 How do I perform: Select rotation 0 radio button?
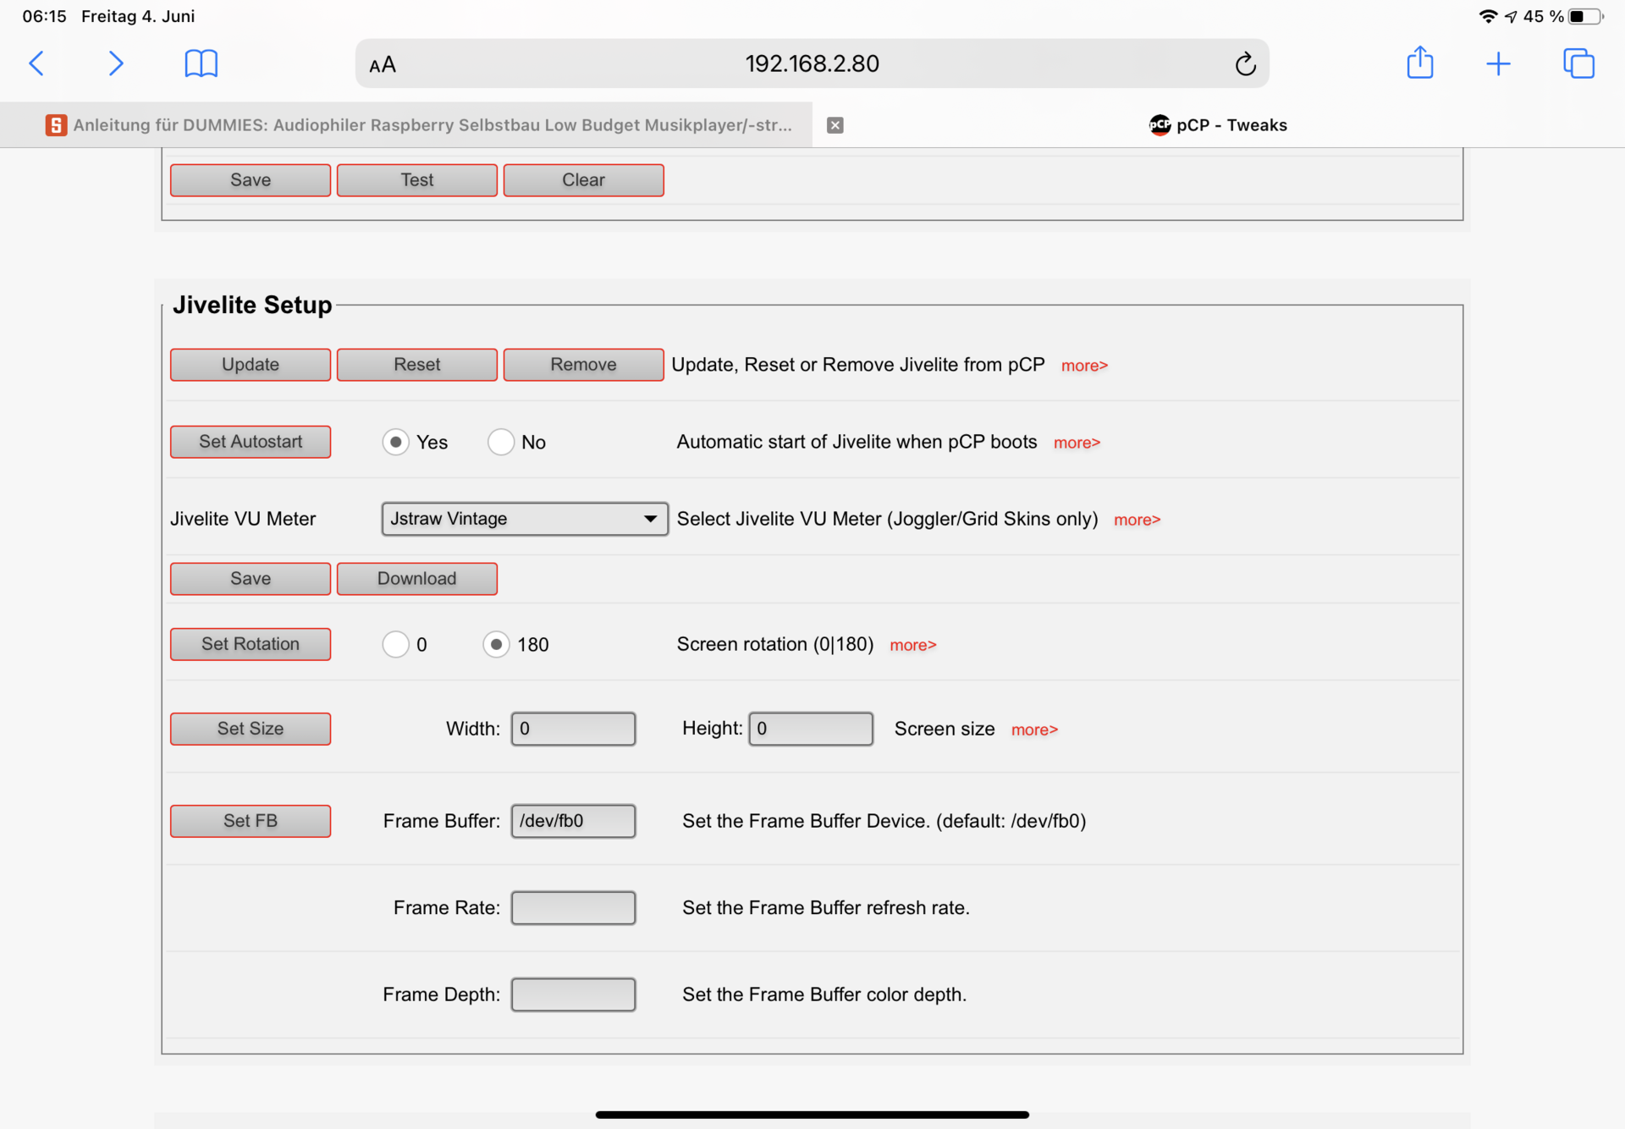pos(395,644)
